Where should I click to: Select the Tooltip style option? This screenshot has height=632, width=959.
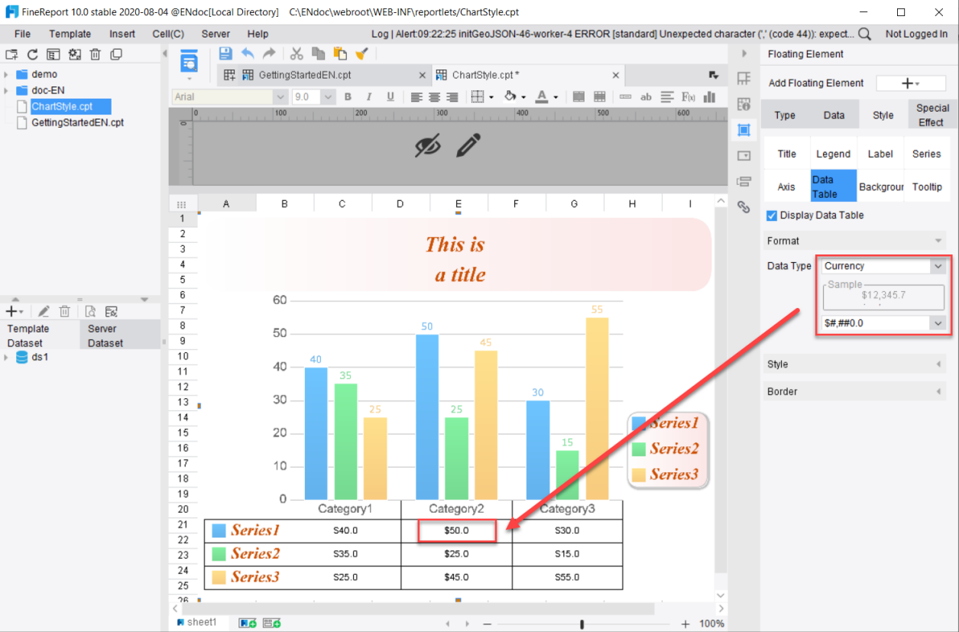[x=927, y=186]
